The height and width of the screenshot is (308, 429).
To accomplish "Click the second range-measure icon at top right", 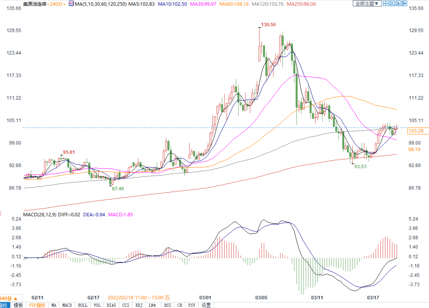I will (392, 3).
